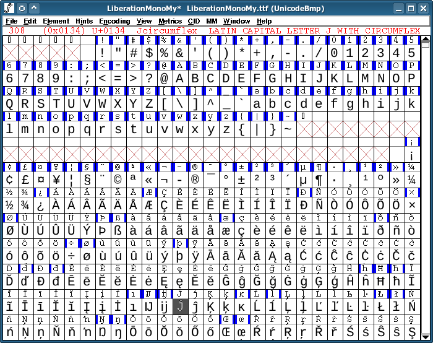Open the Metrics menu
433x343 pixels.
point(170,21)
